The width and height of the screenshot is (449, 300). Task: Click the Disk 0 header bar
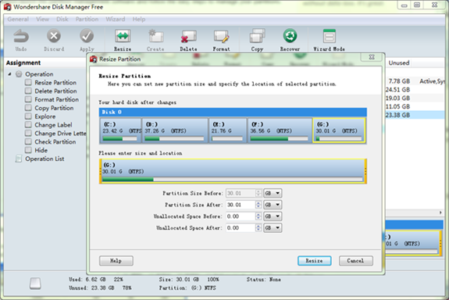tap(233, 112)
